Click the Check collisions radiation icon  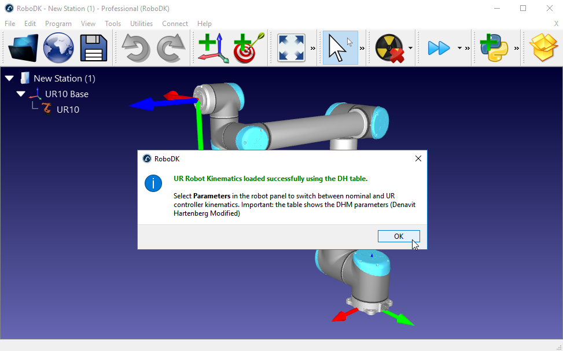coord(389,48)
